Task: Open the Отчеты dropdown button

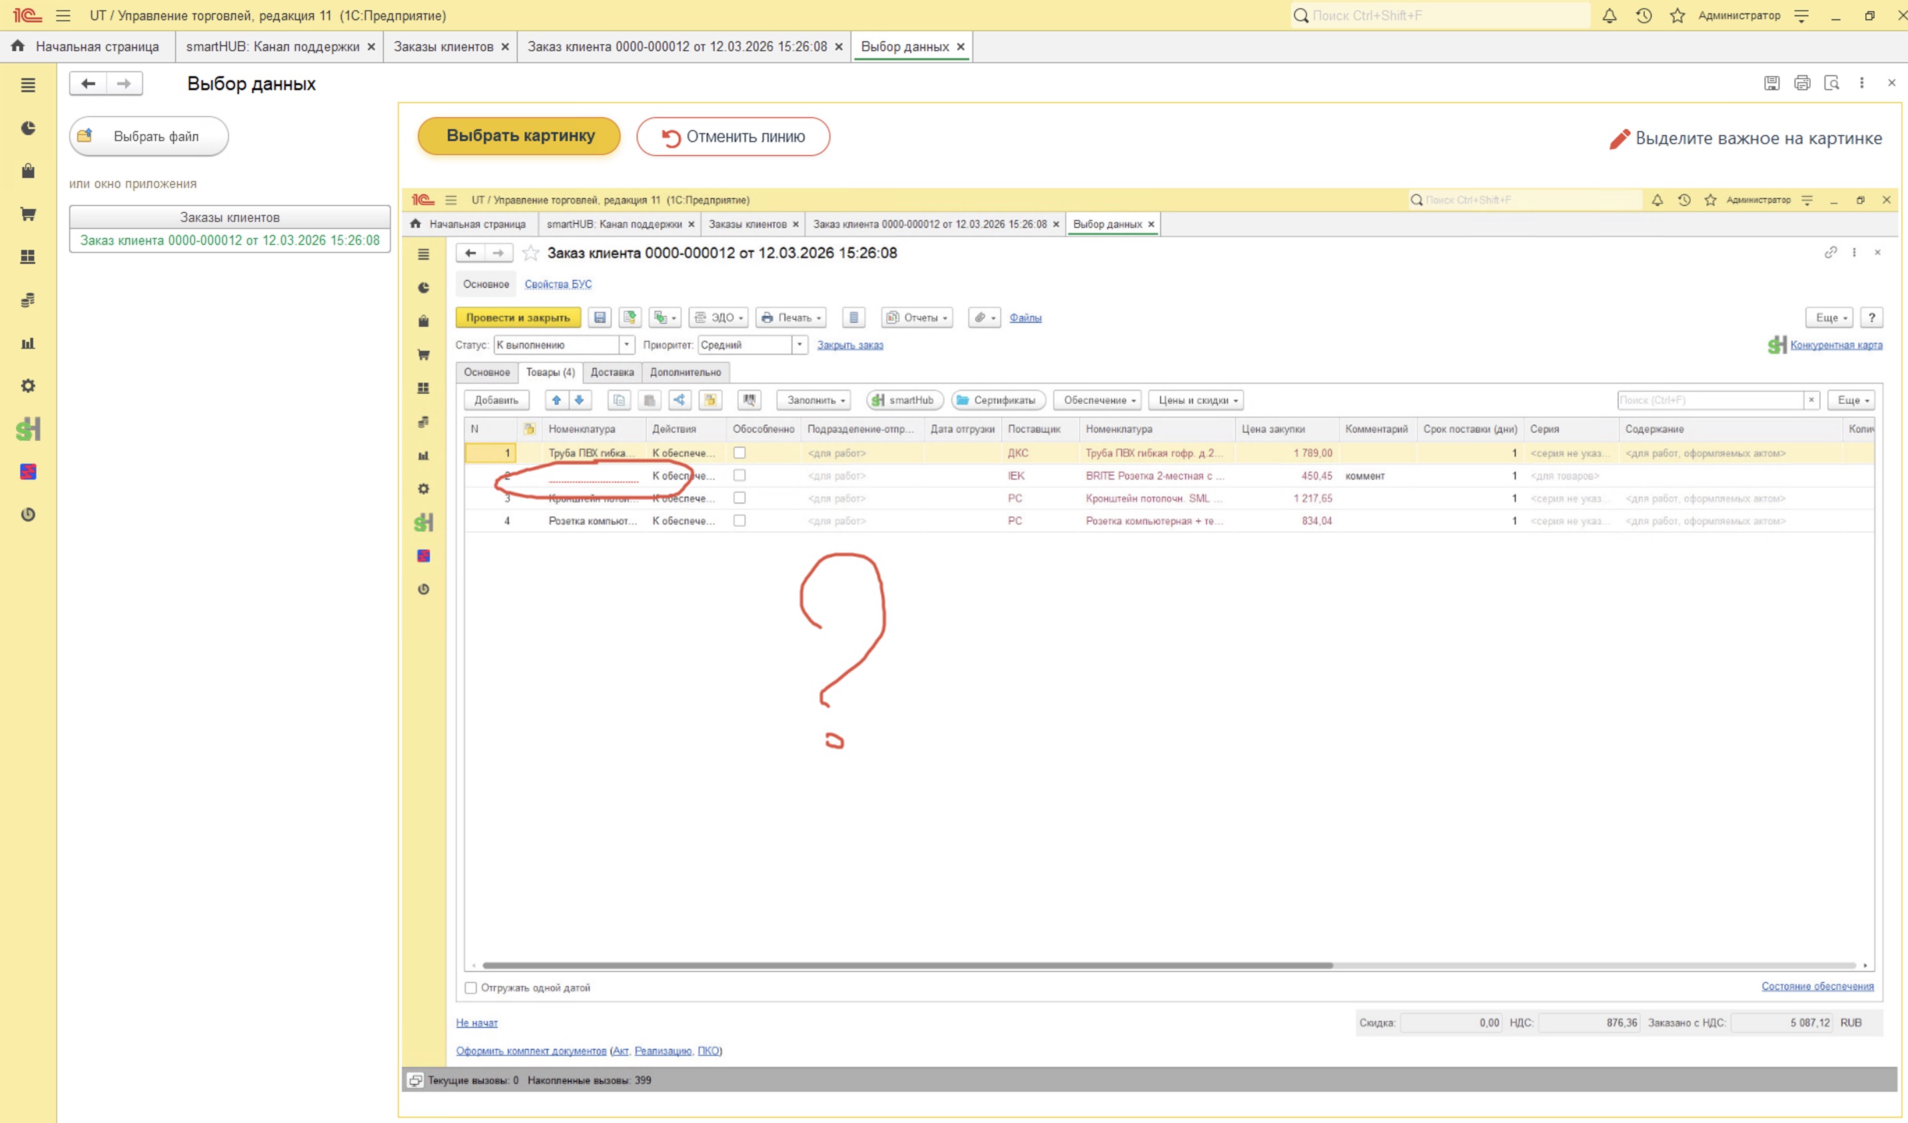Action: pos(916,317)
